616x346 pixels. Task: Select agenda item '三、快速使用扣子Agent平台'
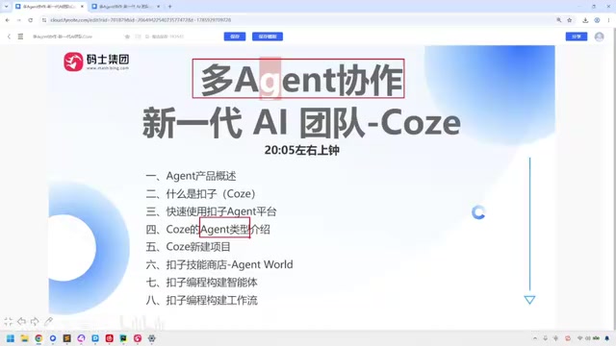[x=212, y=211]
